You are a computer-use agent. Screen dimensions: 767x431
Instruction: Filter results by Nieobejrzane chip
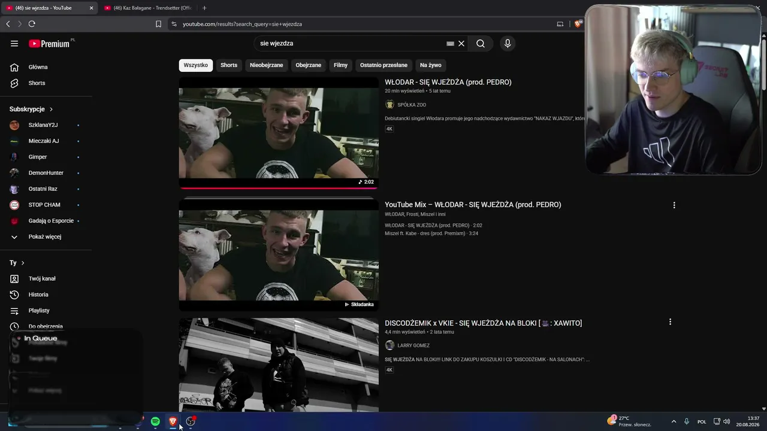[267, 65]
